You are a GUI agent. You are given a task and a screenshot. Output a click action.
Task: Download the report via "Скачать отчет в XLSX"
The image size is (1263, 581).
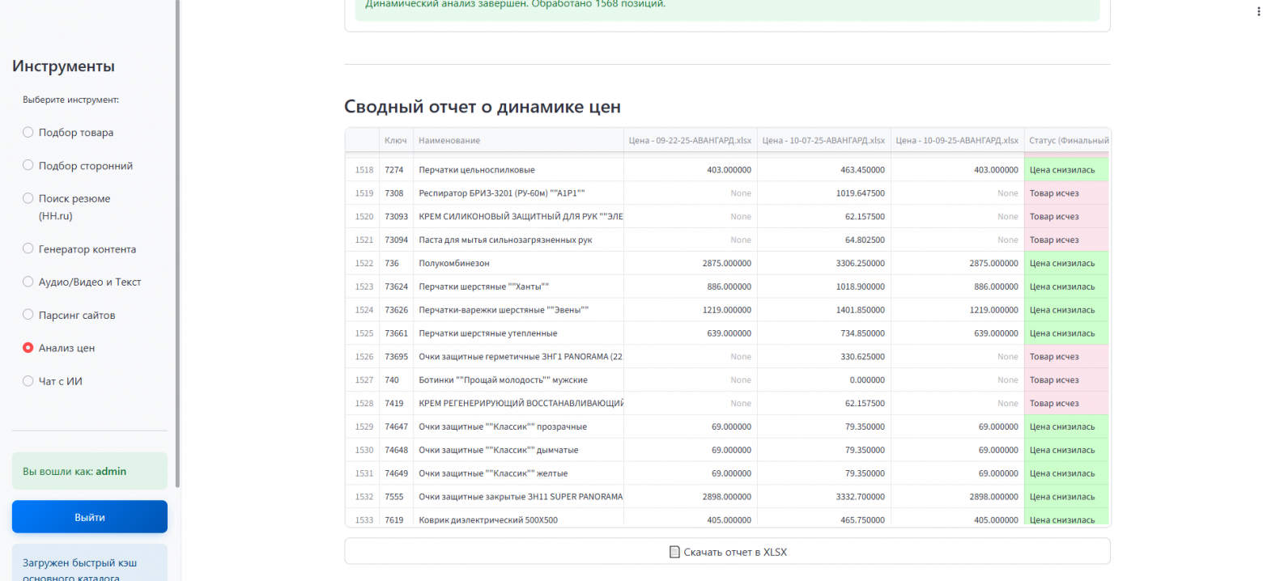727,552
